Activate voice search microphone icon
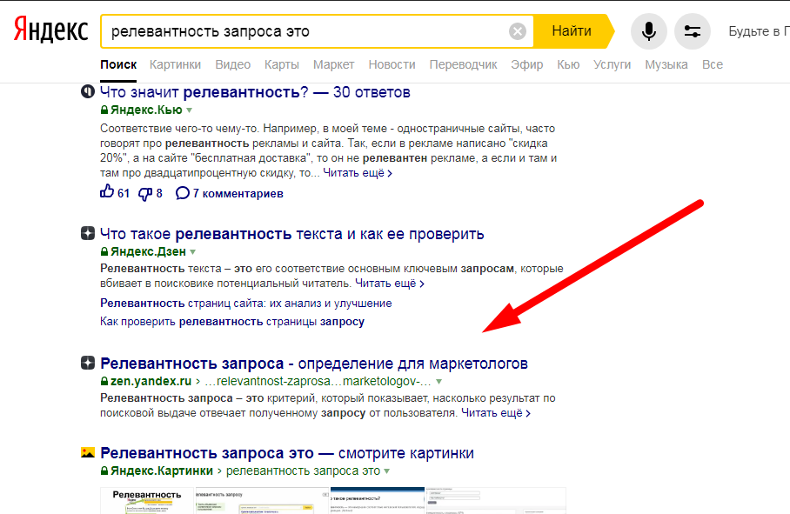 [649, 31]
